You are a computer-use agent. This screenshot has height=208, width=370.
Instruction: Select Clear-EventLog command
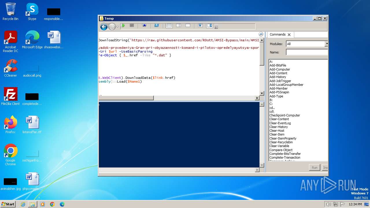pyautogui.click(x=280, y=123)
